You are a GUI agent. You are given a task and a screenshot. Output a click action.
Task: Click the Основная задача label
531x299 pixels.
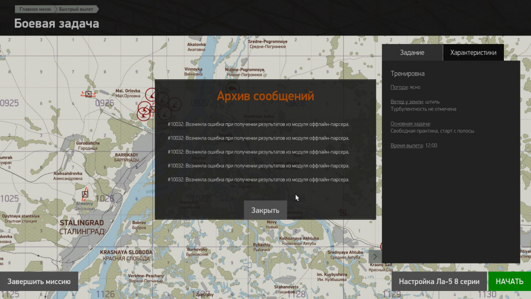tap(410, 124)
